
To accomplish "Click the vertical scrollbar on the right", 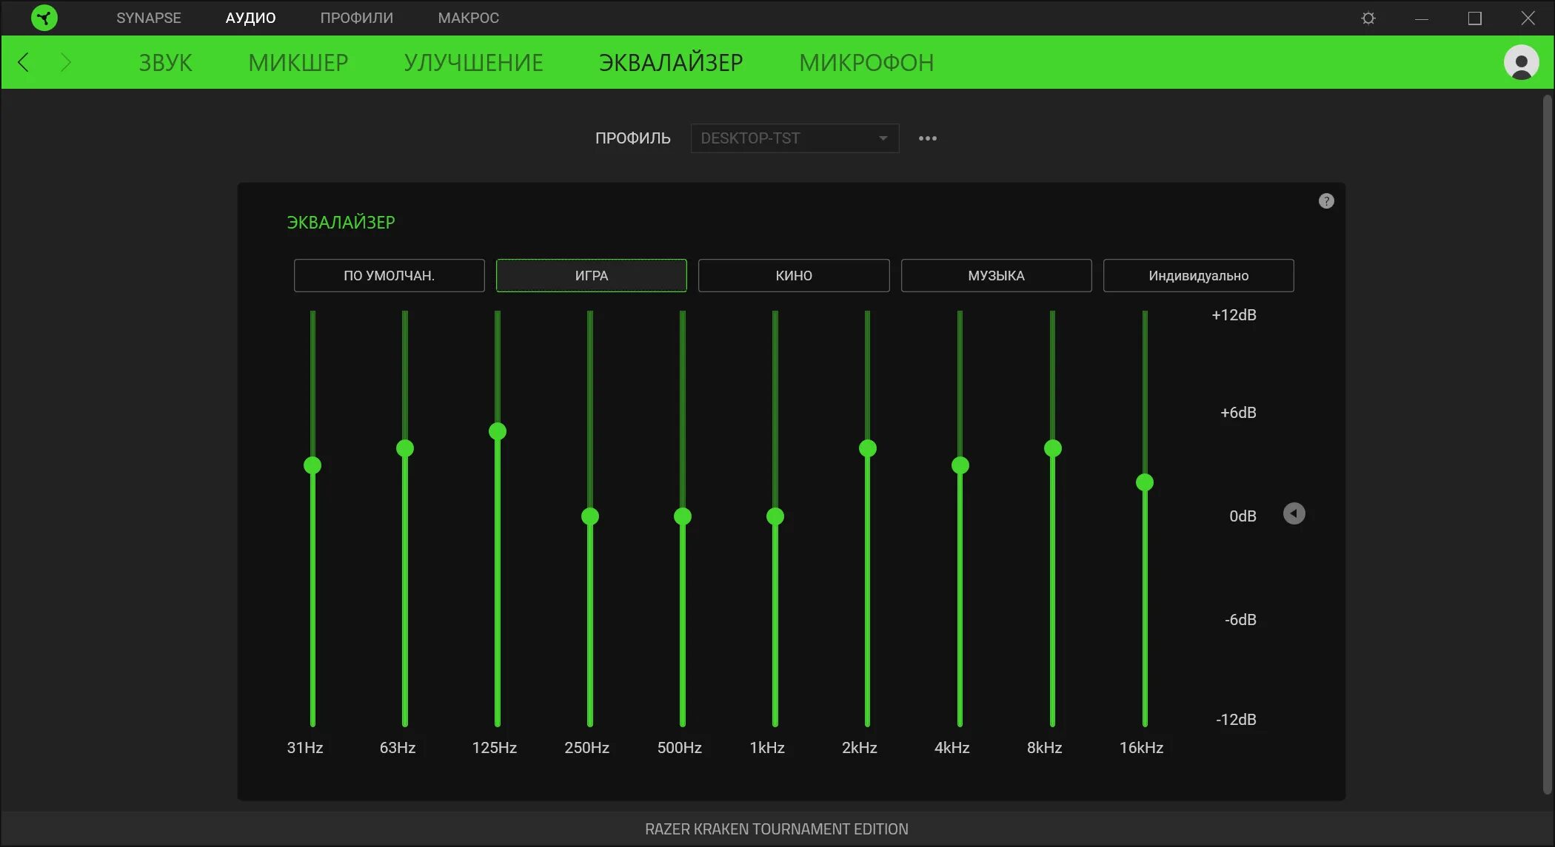I will pos(1547,444).
